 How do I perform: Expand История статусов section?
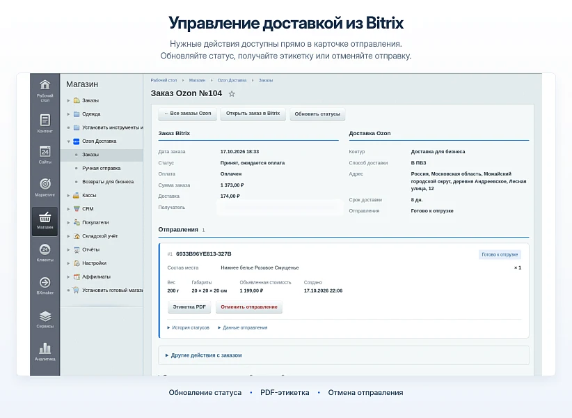coord(189,328)
